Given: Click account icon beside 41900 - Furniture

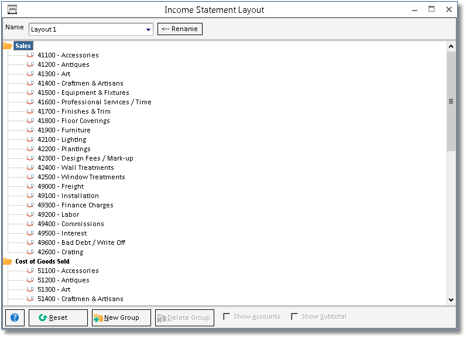Looking at the screenshot, I should (x=30, y=130).
